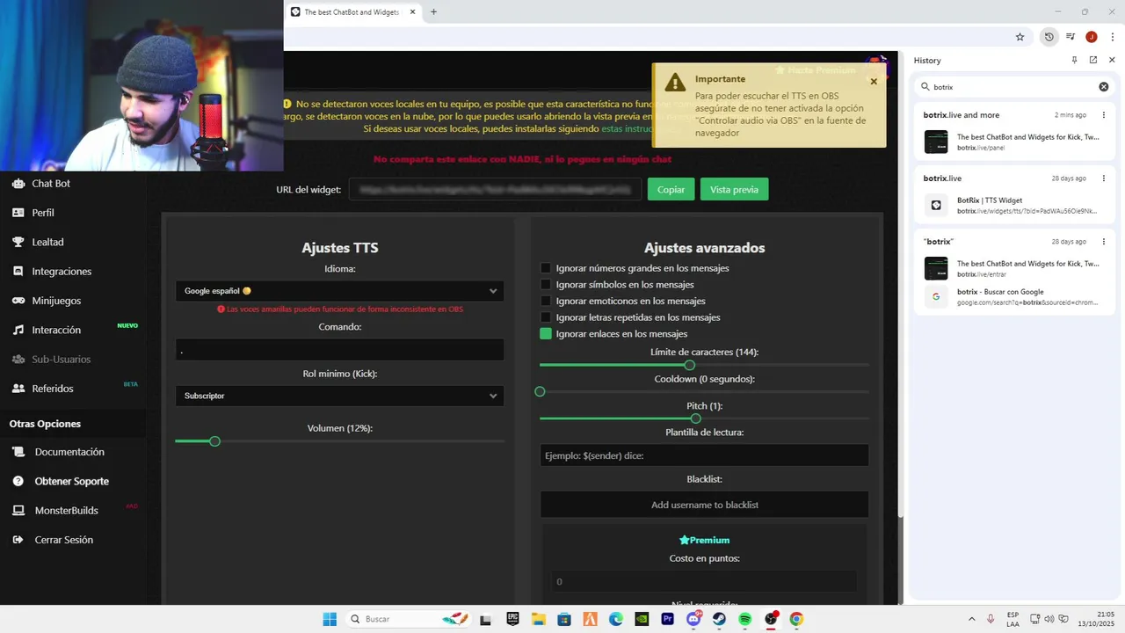Click the Costo en puntos field

tap(704, 581)
